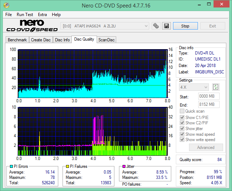Viewport: 232px width, 191px height.
Task: Toggle the Show jitter checkbox
Action: point(182,129)
